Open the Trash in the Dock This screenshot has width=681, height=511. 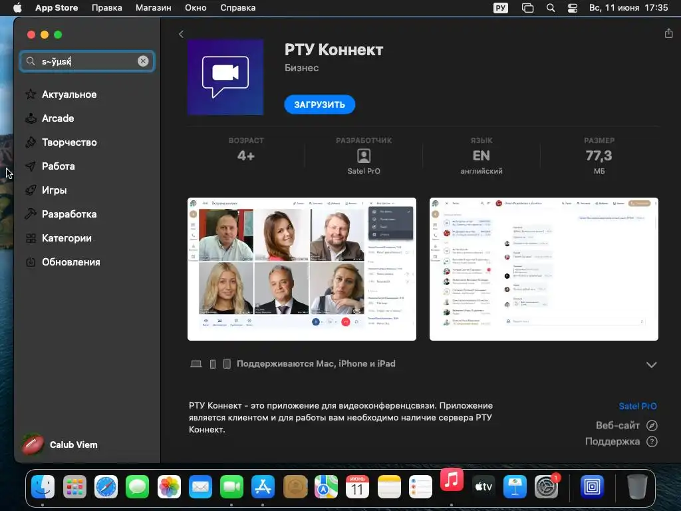637,486
